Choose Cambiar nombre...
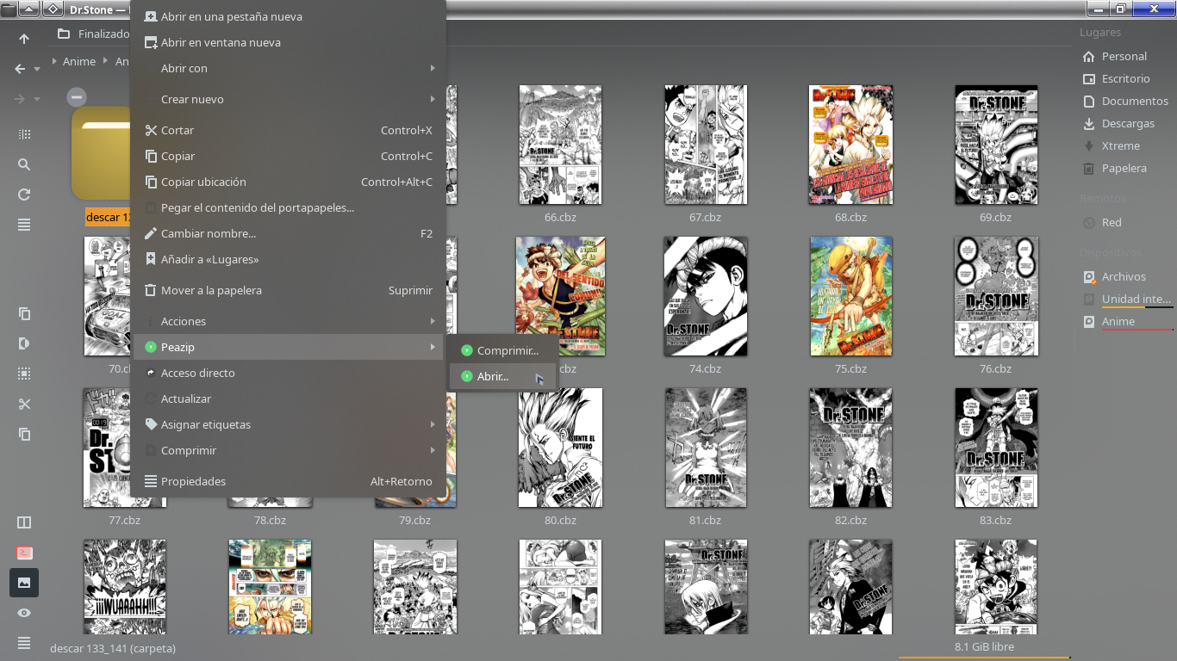Image resolution: width=1177 pixels, height=661 pixels. [x=289, y=233]
